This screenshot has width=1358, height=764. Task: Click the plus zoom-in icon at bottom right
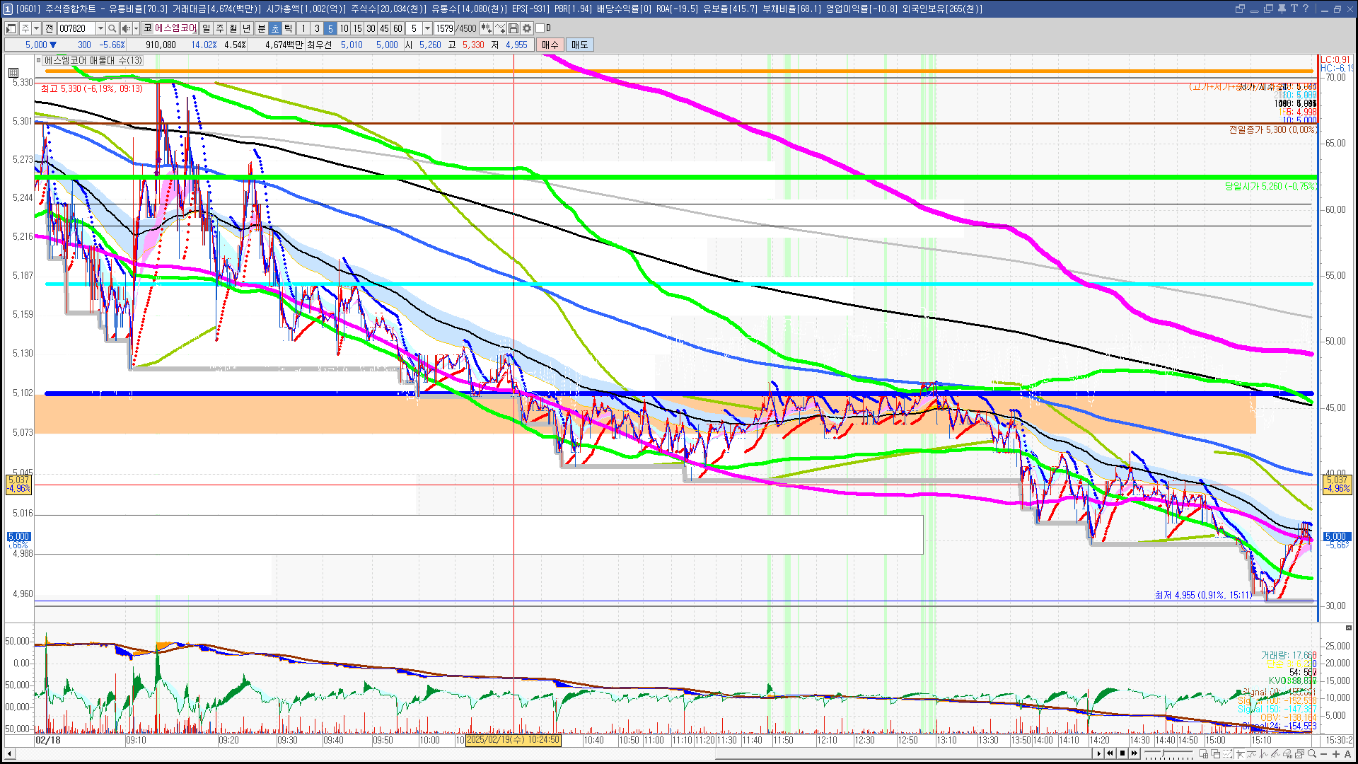pyautogui.click(x=1336, y=753)
